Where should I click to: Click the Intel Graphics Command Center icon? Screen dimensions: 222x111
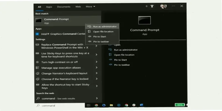37,34
